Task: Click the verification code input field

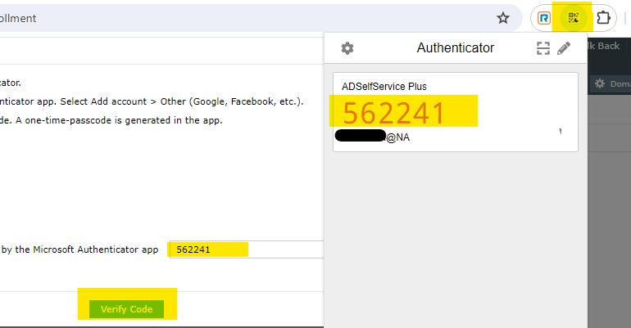Action: 247,249
